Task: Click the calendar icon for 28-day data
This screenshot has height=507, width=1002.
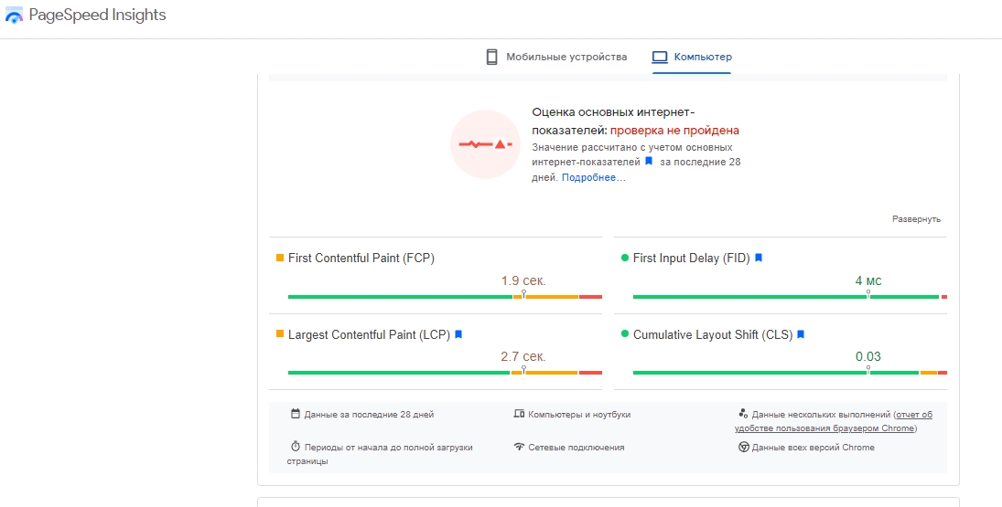Action: pyautogui.click(x=296, y=414)
